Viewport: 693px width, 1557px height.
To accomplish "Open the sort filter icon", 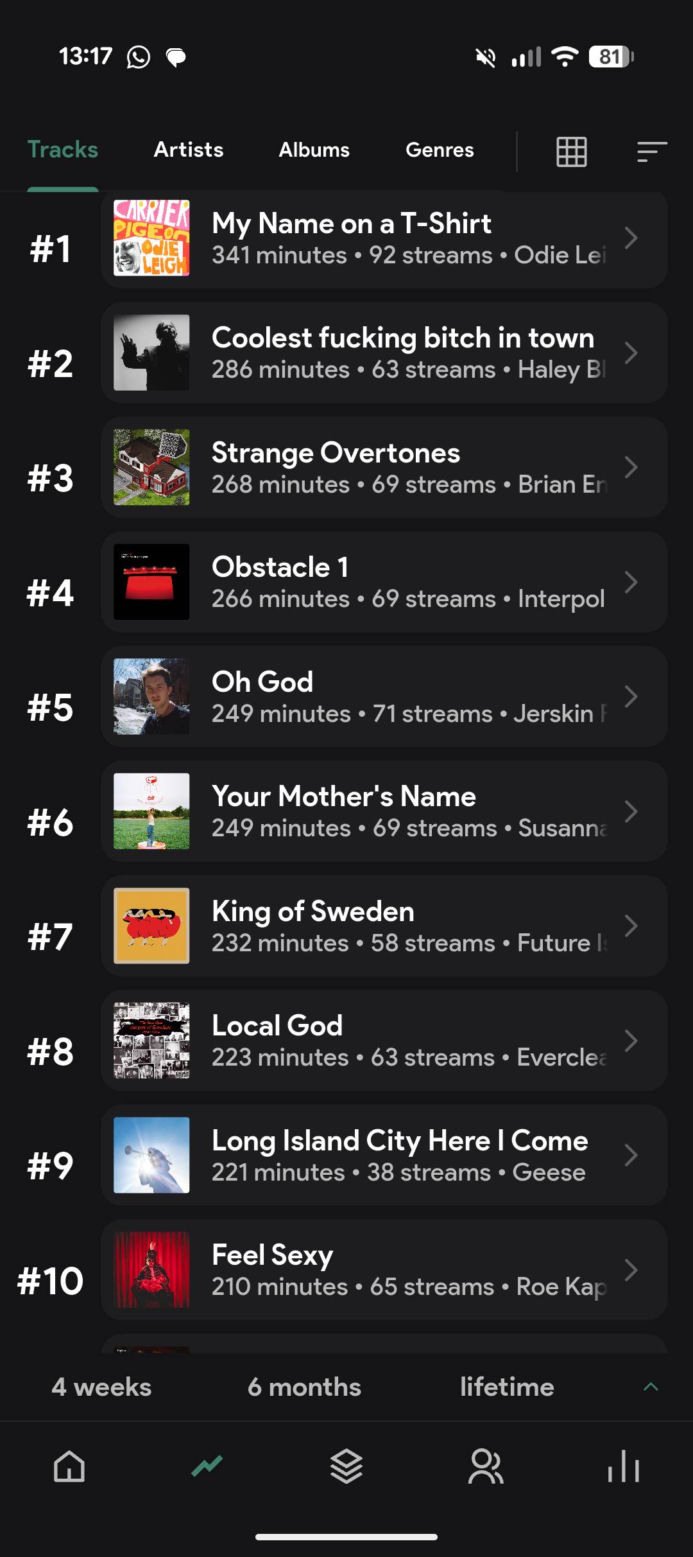I will point(652,152).
